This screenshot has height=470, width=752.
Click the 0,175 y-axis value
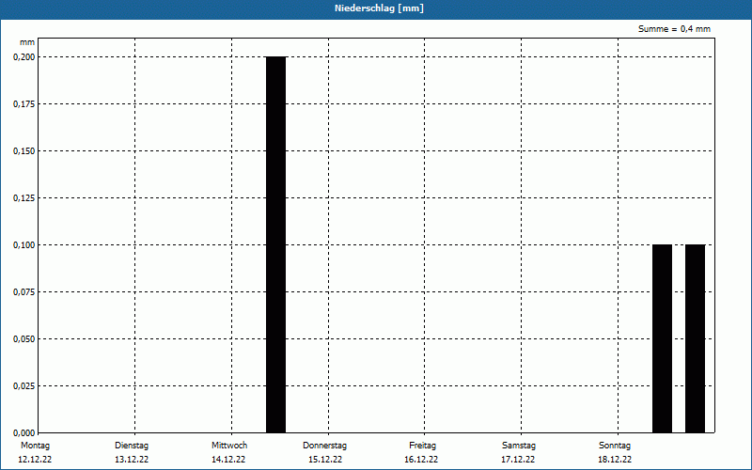tap(24, 104)
